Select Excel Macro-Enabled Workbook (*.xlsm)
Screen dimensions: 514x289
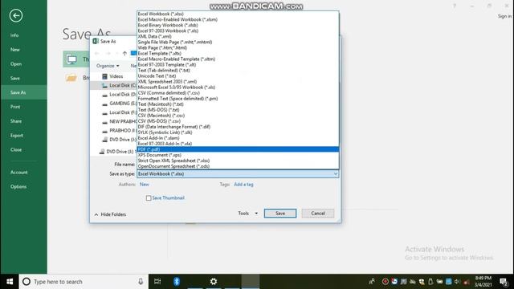[238, 19]
